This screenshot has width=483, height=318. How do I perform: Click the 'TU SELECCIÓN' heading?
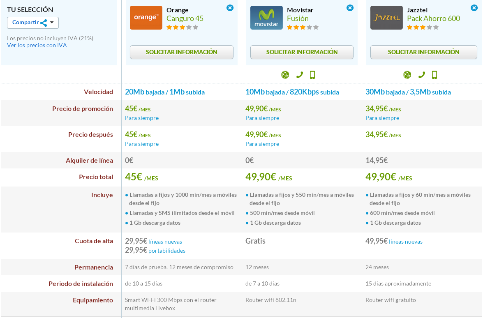tap(30, 9)
